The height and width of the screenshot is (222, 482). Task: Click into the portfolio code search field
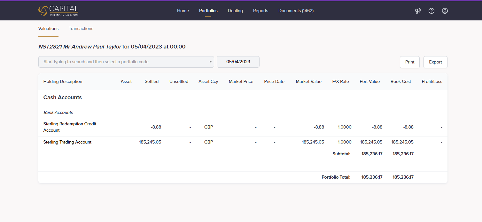[123, 62]
